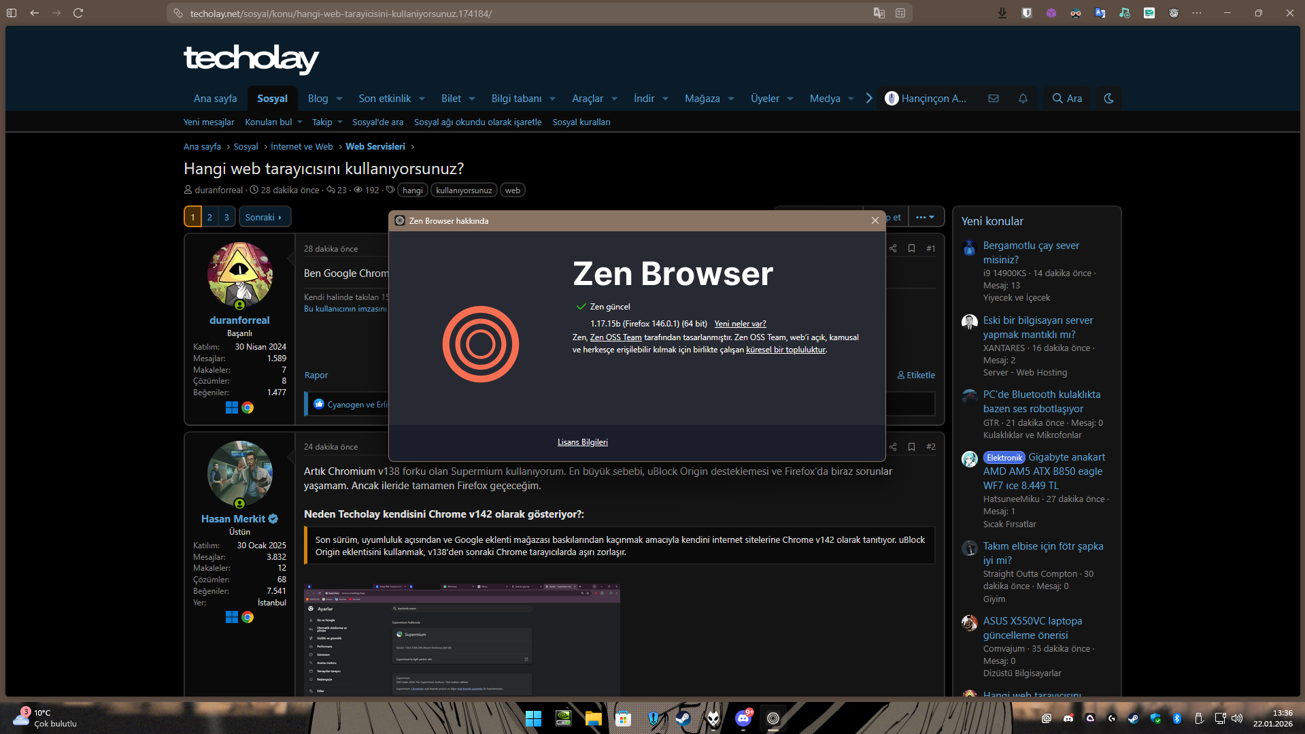Open Web Servisleri breadcrumb link
1305x734 pixels.
pyautogui.click(x=375, y=147)
